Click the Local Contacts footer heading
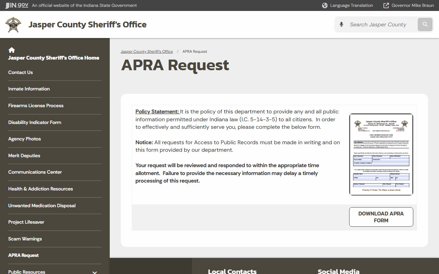This screenshot has width=439, height=274. 232,271
